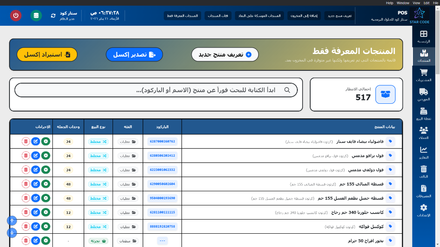
Task: Open the View menu
Action: click(416, 3)
